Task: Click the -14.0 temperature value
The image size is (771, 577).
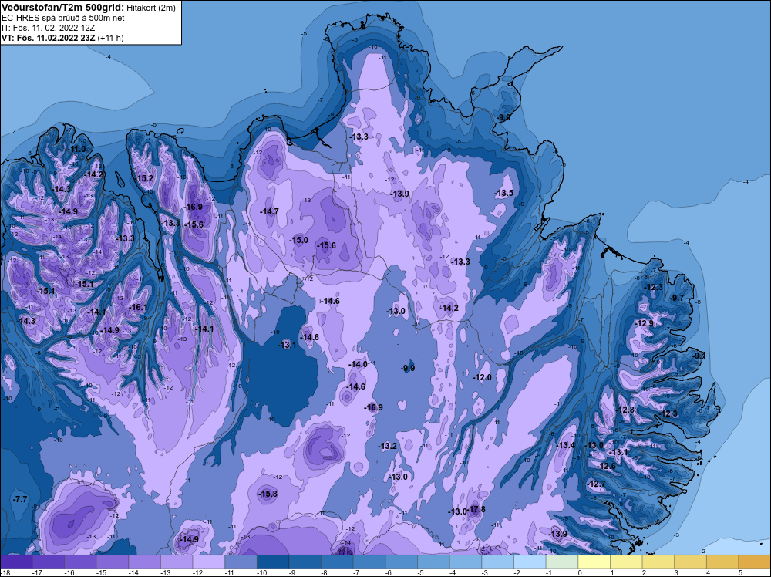Action: pyautogui.click(x=358, y=365)
